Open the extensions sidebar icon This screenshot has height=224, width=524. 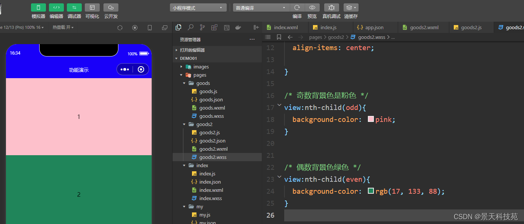click(x=214, y=27)
